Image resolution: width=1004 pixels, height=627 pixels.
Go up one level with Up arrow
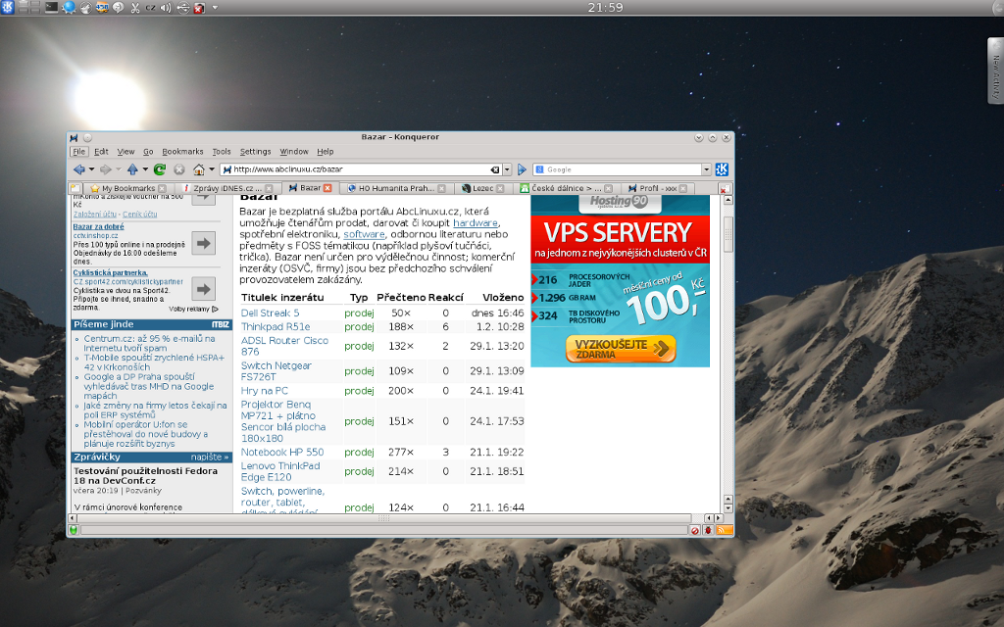pyautogui.click(x=132, y=169)
